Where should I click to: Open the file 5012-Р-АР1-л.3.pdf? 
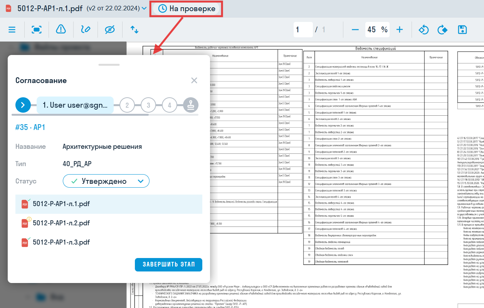pyautogui.click(x=62, y=242)
